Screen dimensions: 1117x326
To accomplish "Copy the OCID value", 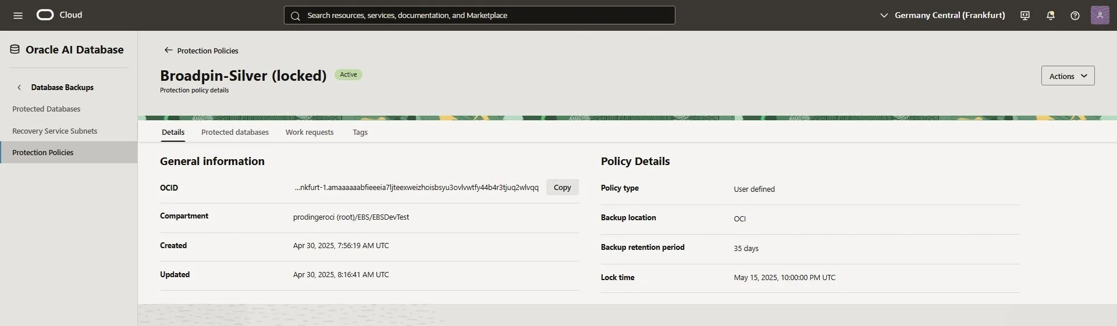I will tap(562, 187).
